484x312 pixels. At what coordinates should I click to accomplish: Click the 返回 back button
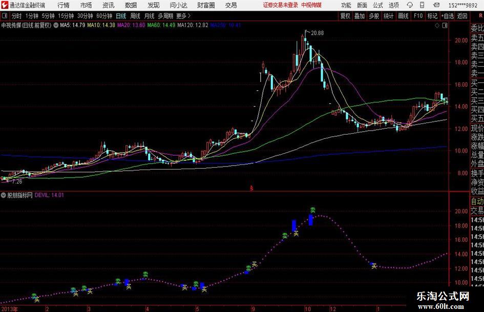tap(462, 16)
